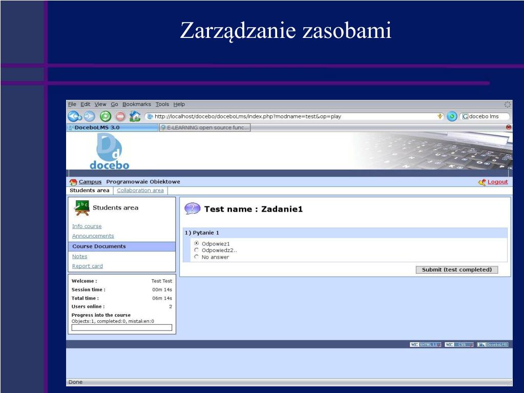The width and height of the screenshot is (524, 393).
Task: Open the Help menu
Action: click(x=179, y=104)
